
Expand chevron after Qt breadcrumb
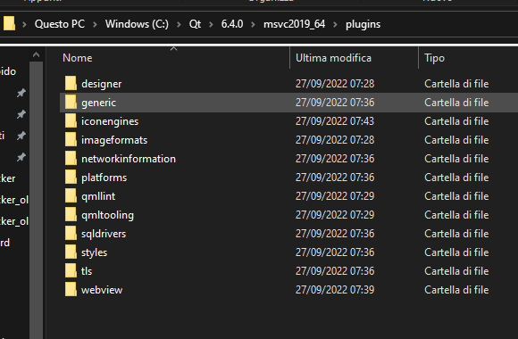pos(211,24)
